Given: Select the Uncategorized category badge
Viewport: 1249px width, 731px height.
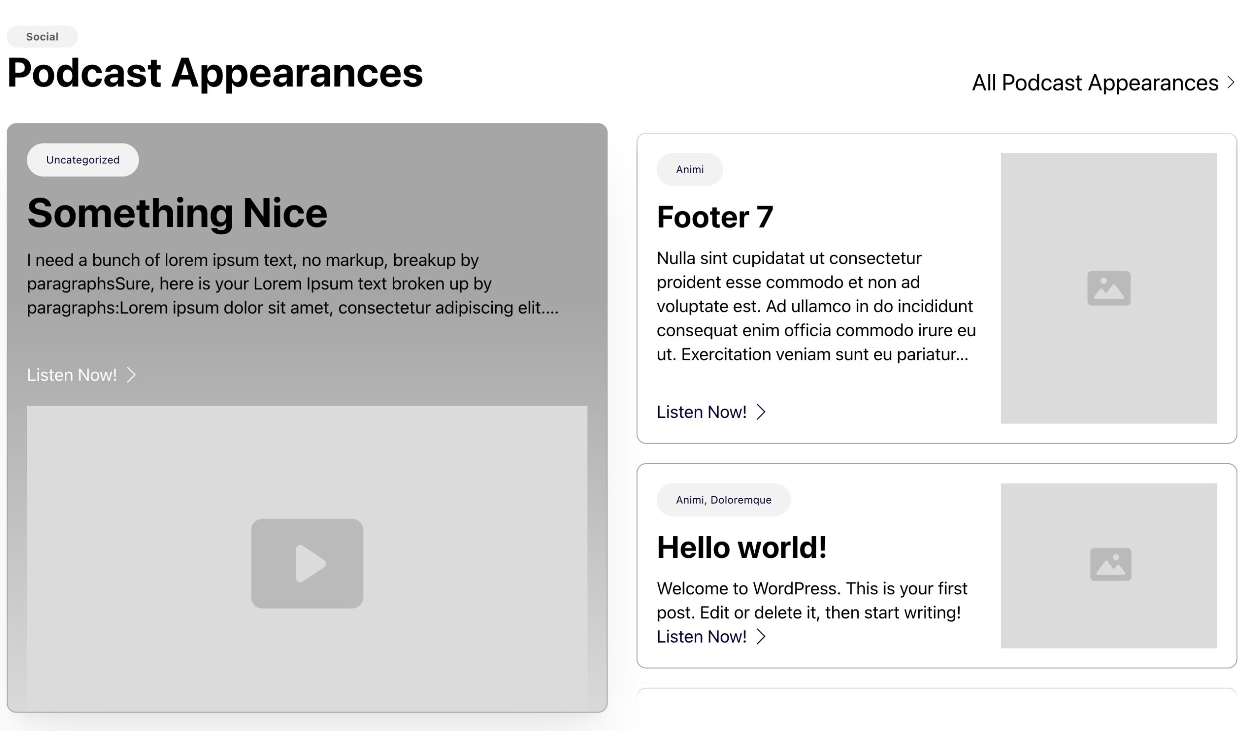Looking at the screenshot, I should point(83,160).
